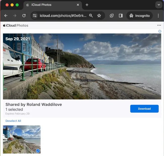The height and width of the screenshot is (156, 164).
Task: Click the large seaside banner photo
Action: [82, 66]
